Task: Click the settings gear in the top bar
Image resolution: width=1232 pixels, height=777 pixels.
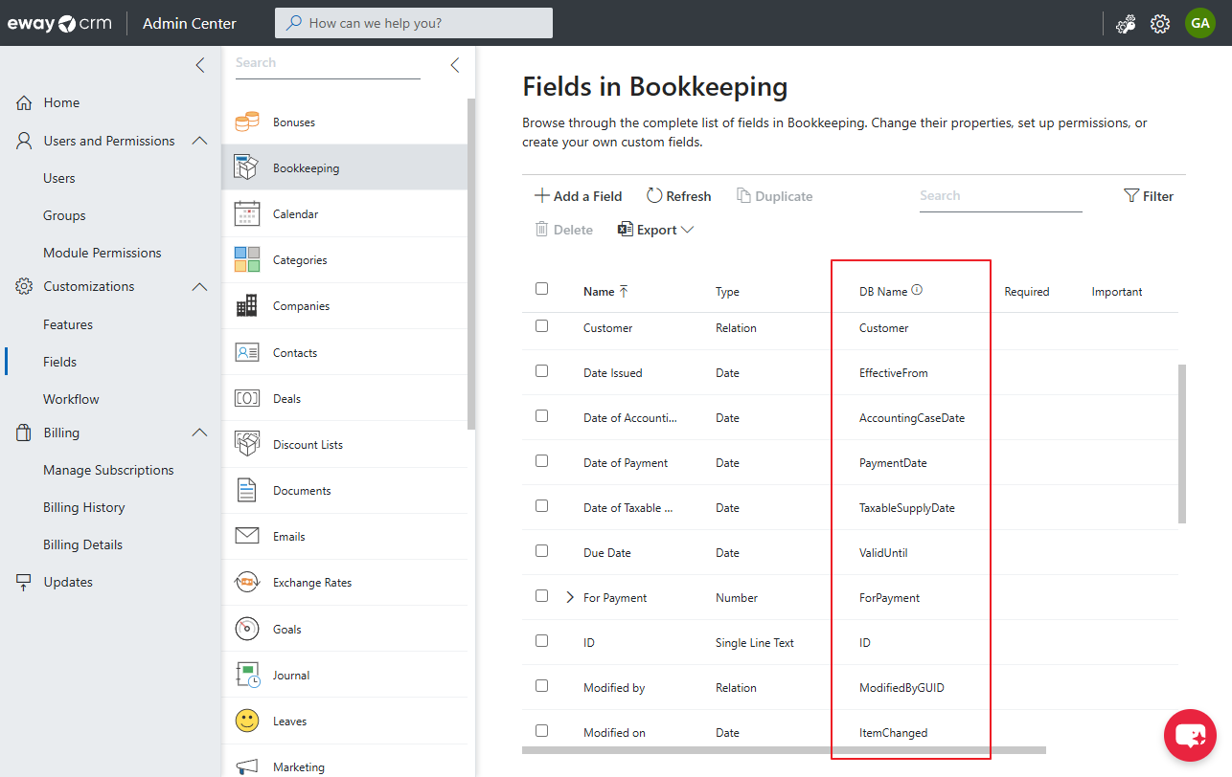Action: pos(1160,23)
